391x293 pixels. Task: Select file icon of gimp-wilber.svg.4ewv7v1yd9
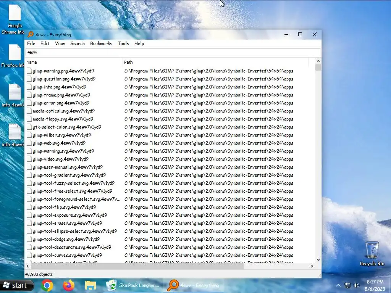tap(29, 135)
